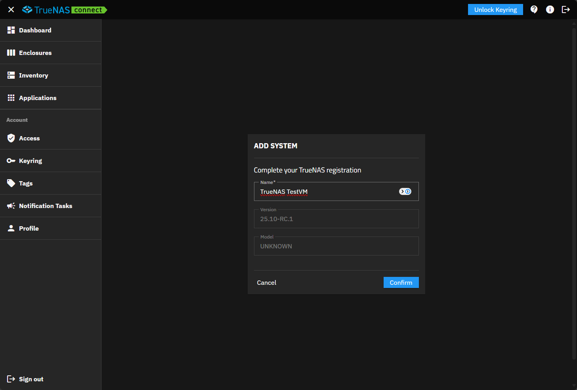Open Inventory in the sidebar

tap(51, 75)
